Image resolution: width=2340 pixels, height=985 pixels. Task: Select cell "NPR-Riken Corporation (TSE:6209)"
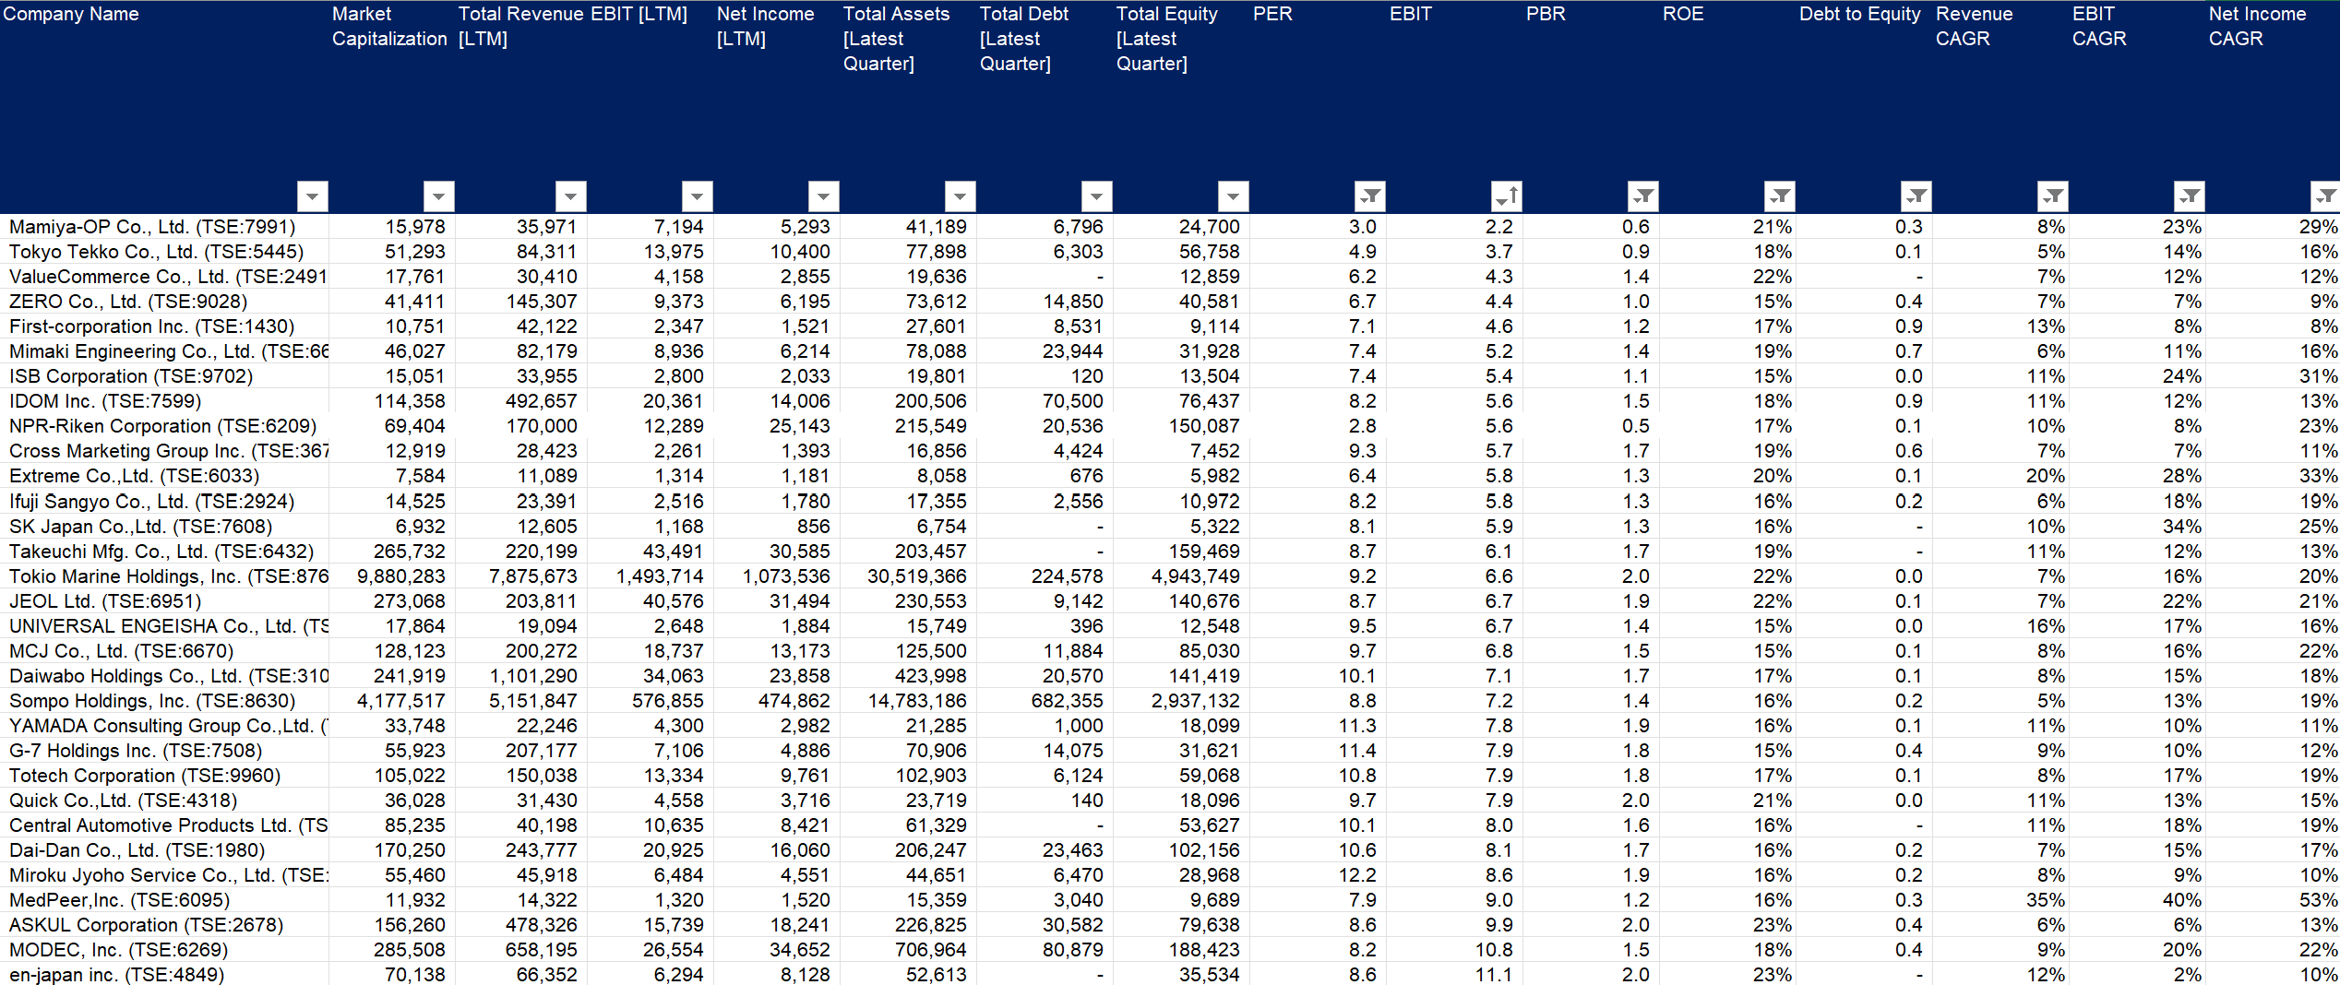[x=165, y=426]
